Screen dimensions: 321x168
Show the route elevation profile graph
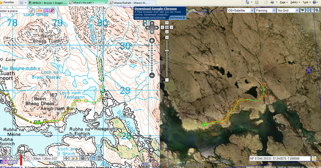[x=88, y=159]
